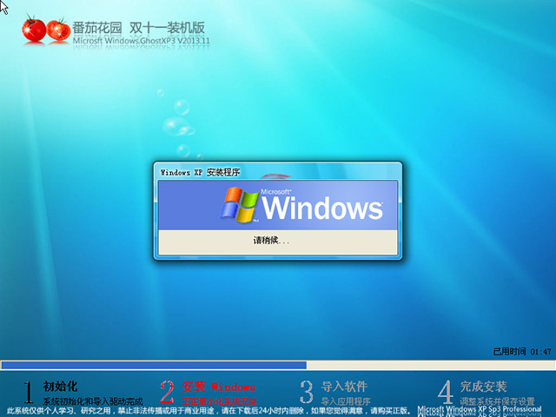Viewport: 556px width, 417px height.
Task: Click the 'Microsft Windows.GhostXP3 V2013.11' subtitle
Action: tap(141, 41)
